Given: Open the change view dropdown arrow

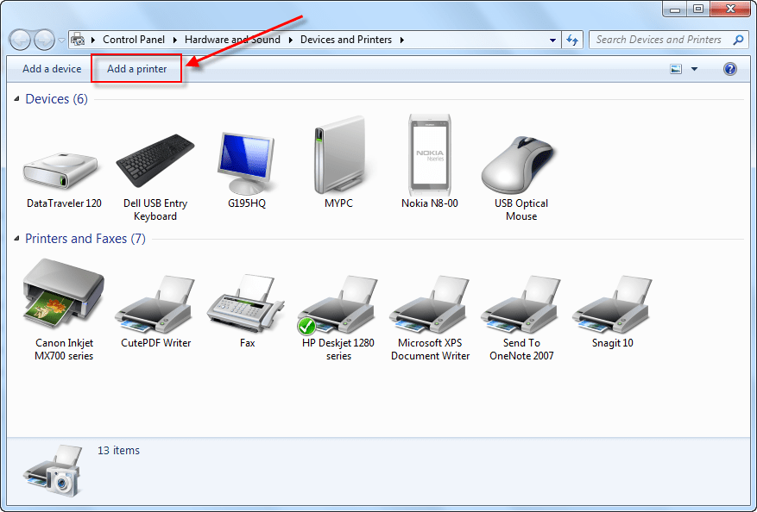Looking at the screenshot, I should pos(694,69).
